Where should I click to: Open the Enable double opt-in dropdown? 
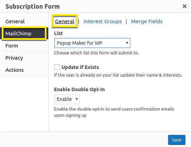pyautogui.click(x=67, y=99)
